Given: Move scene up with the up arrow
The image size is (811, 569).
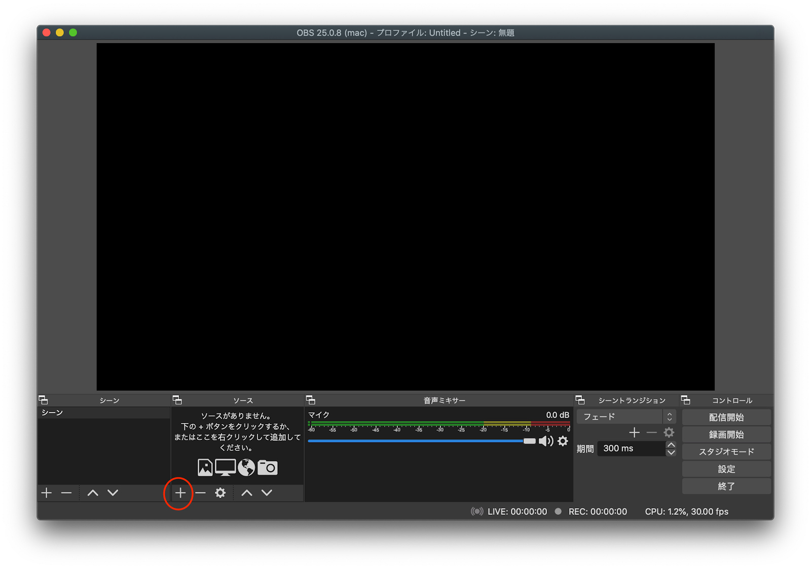Looking at the screenshot, I should click(93, 492).
